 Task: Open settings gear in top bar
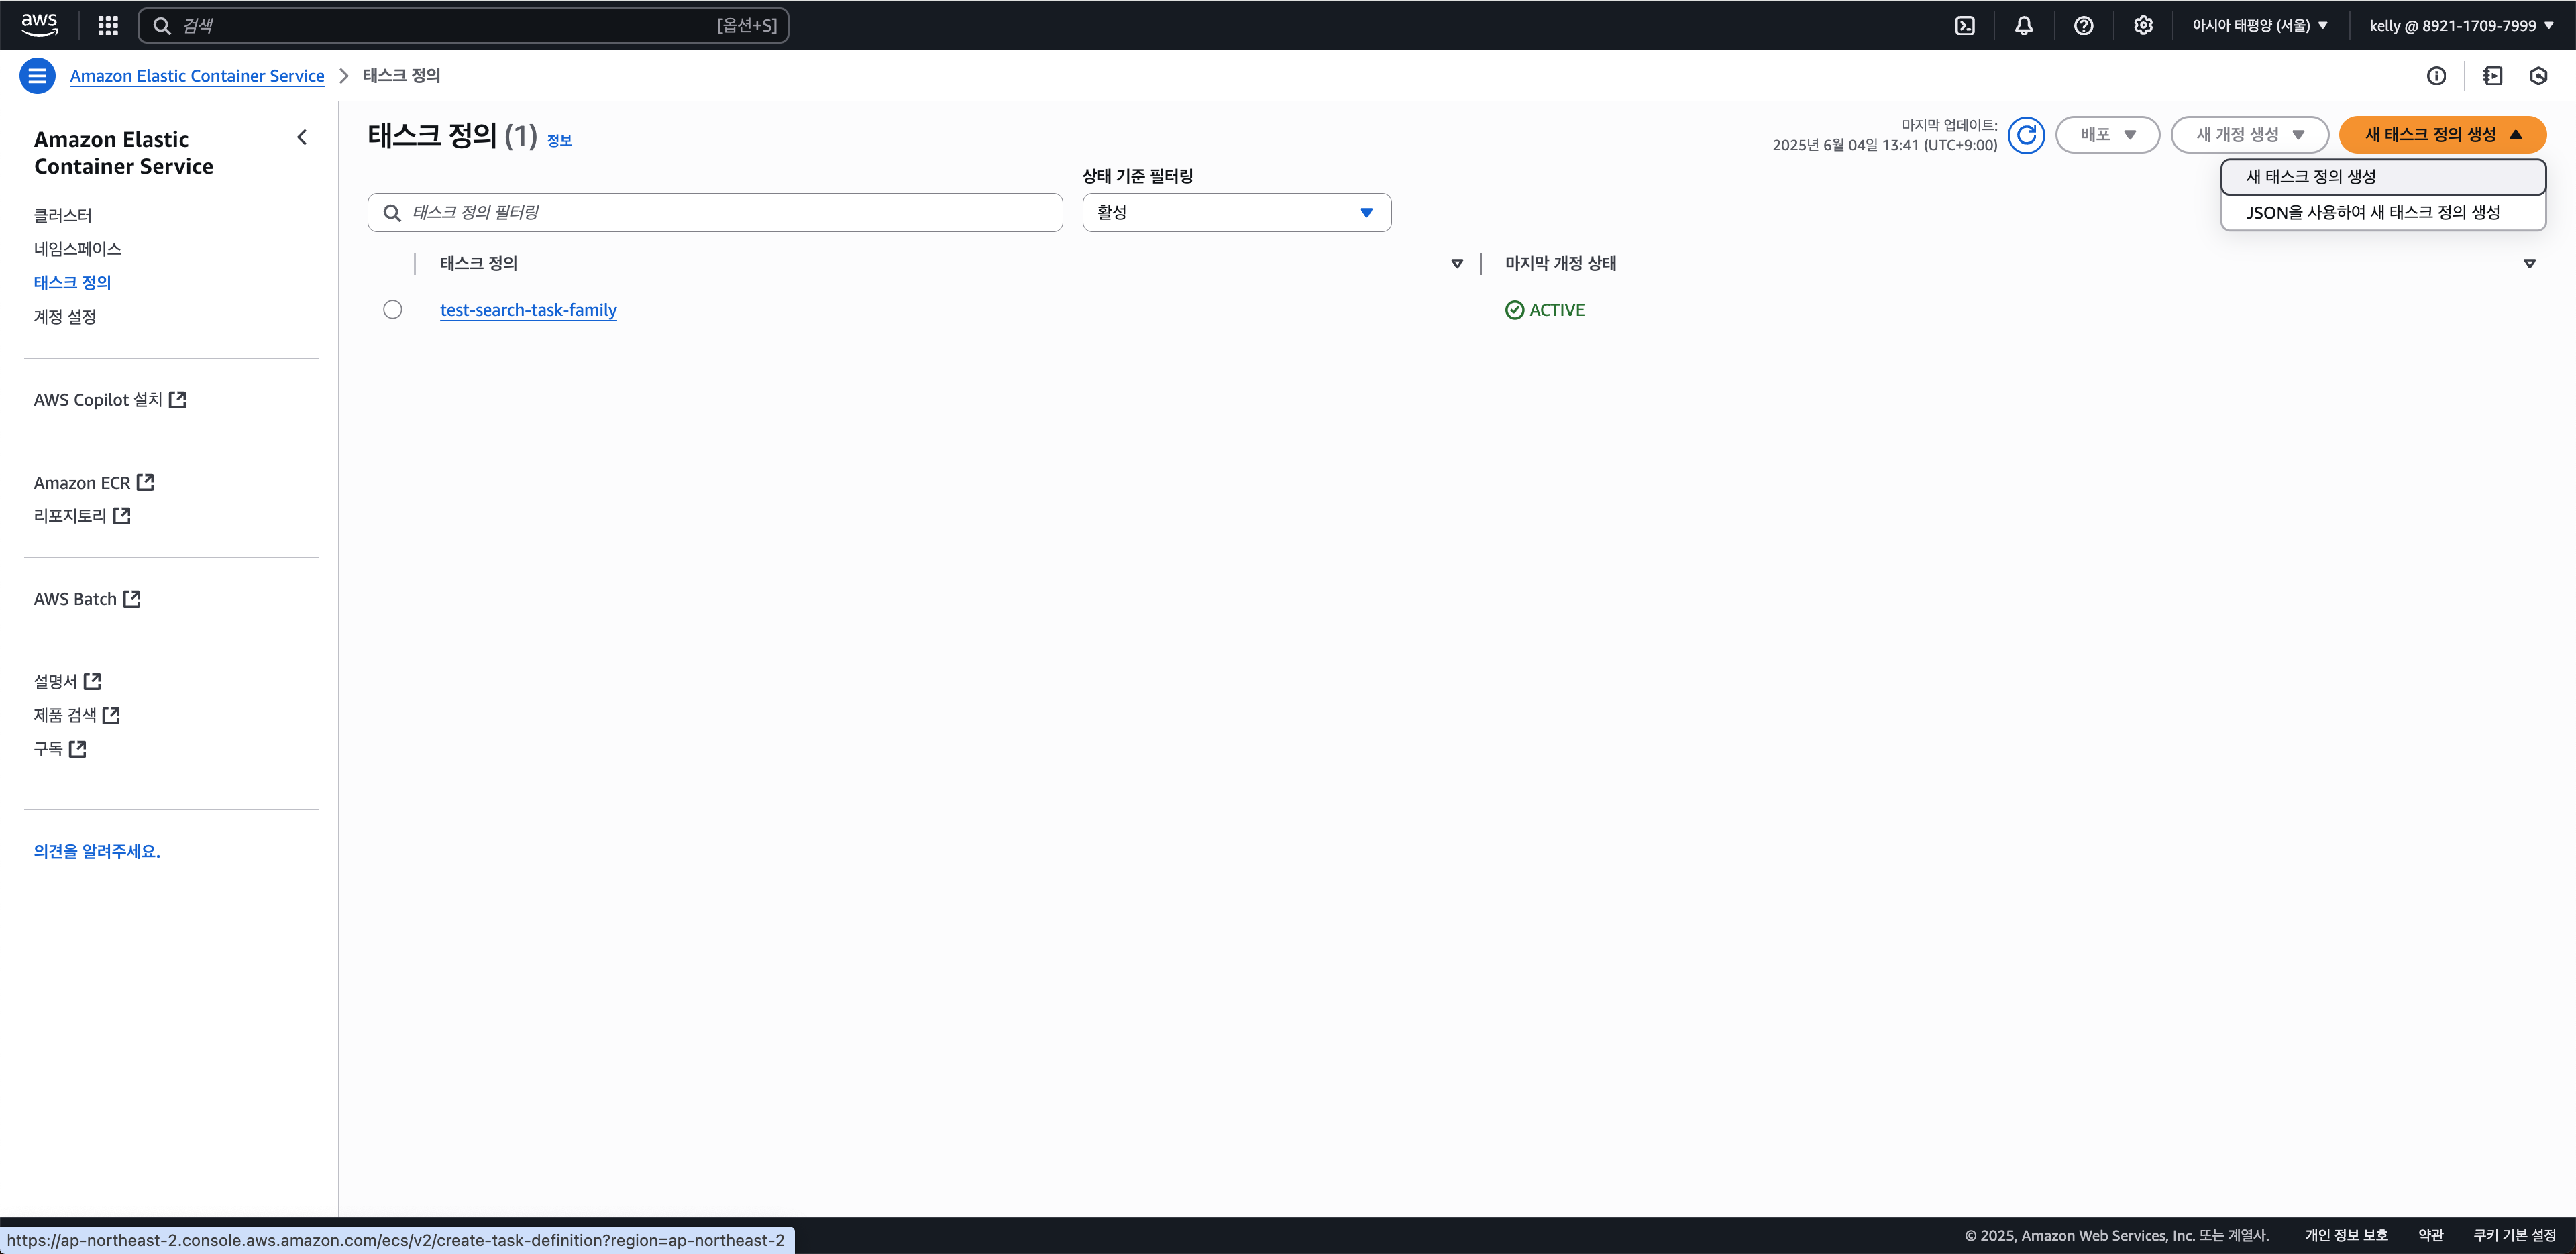tap(2142, 26)
